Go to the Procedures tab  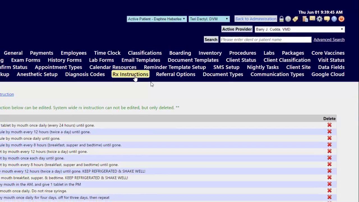coord(243,53)
